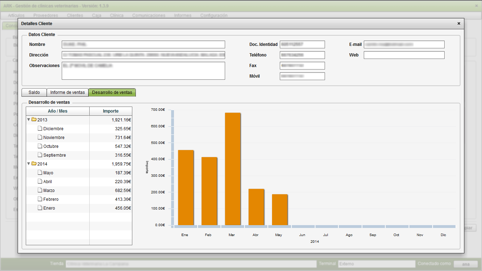Click the Octubre document icon
Screen dimensions: 482x271
coord(40,146)
